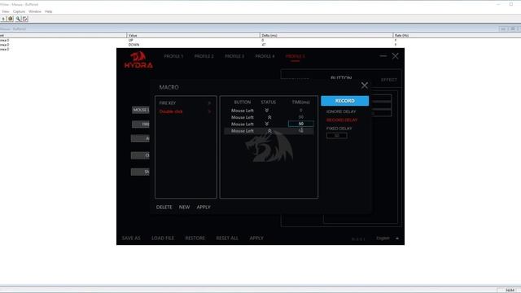521x293 pixels.
Task: Select the FIXED DELAY option
Action: pyautogui.click(x=339, y=129)
